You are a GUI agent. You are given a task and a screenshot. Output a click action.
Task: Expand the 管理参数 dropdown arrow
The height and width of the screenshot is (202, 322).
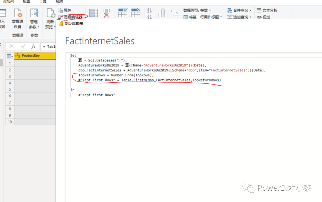(38, 27)
